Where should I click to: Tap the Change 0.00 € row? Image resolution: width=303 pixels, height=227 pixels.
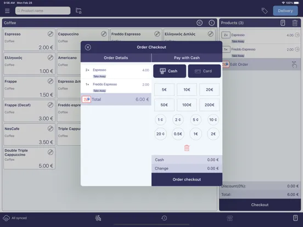click(187, 168)
